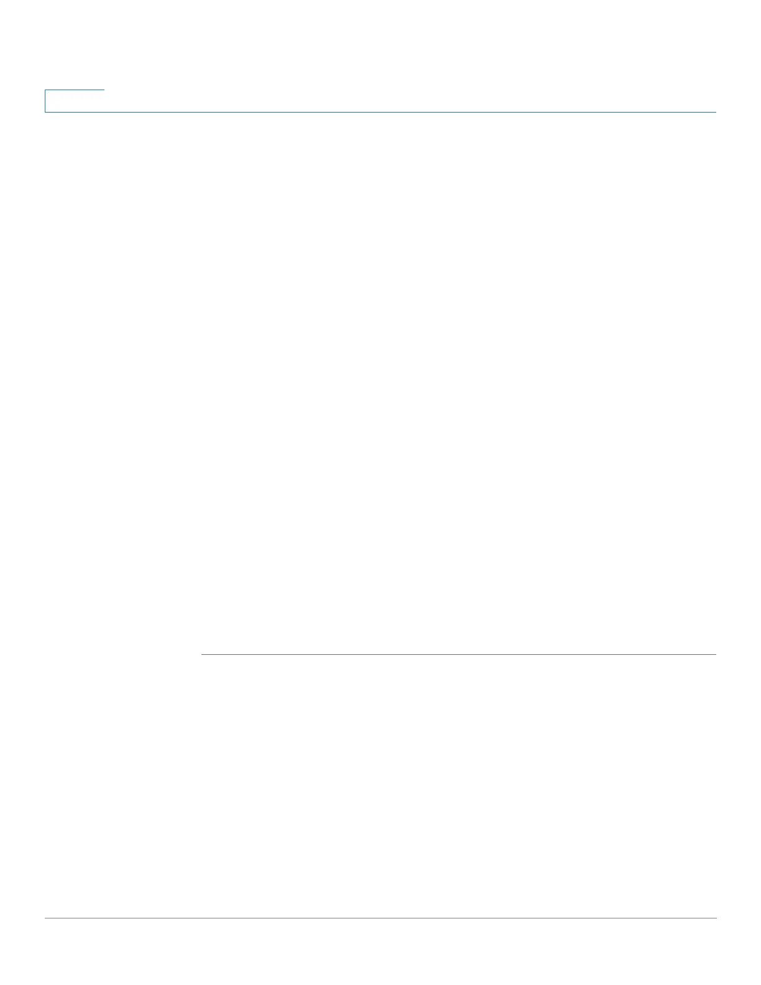Click the blank body area above section divider
This screenshot has height=985, width=761.
coord(459,382)
